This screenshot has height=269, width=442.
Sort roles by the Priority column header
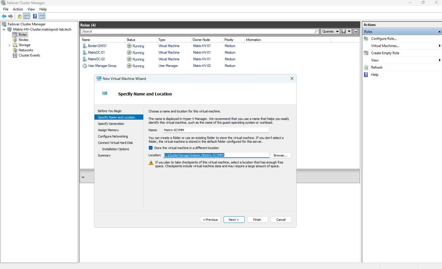tap(233, 40)
